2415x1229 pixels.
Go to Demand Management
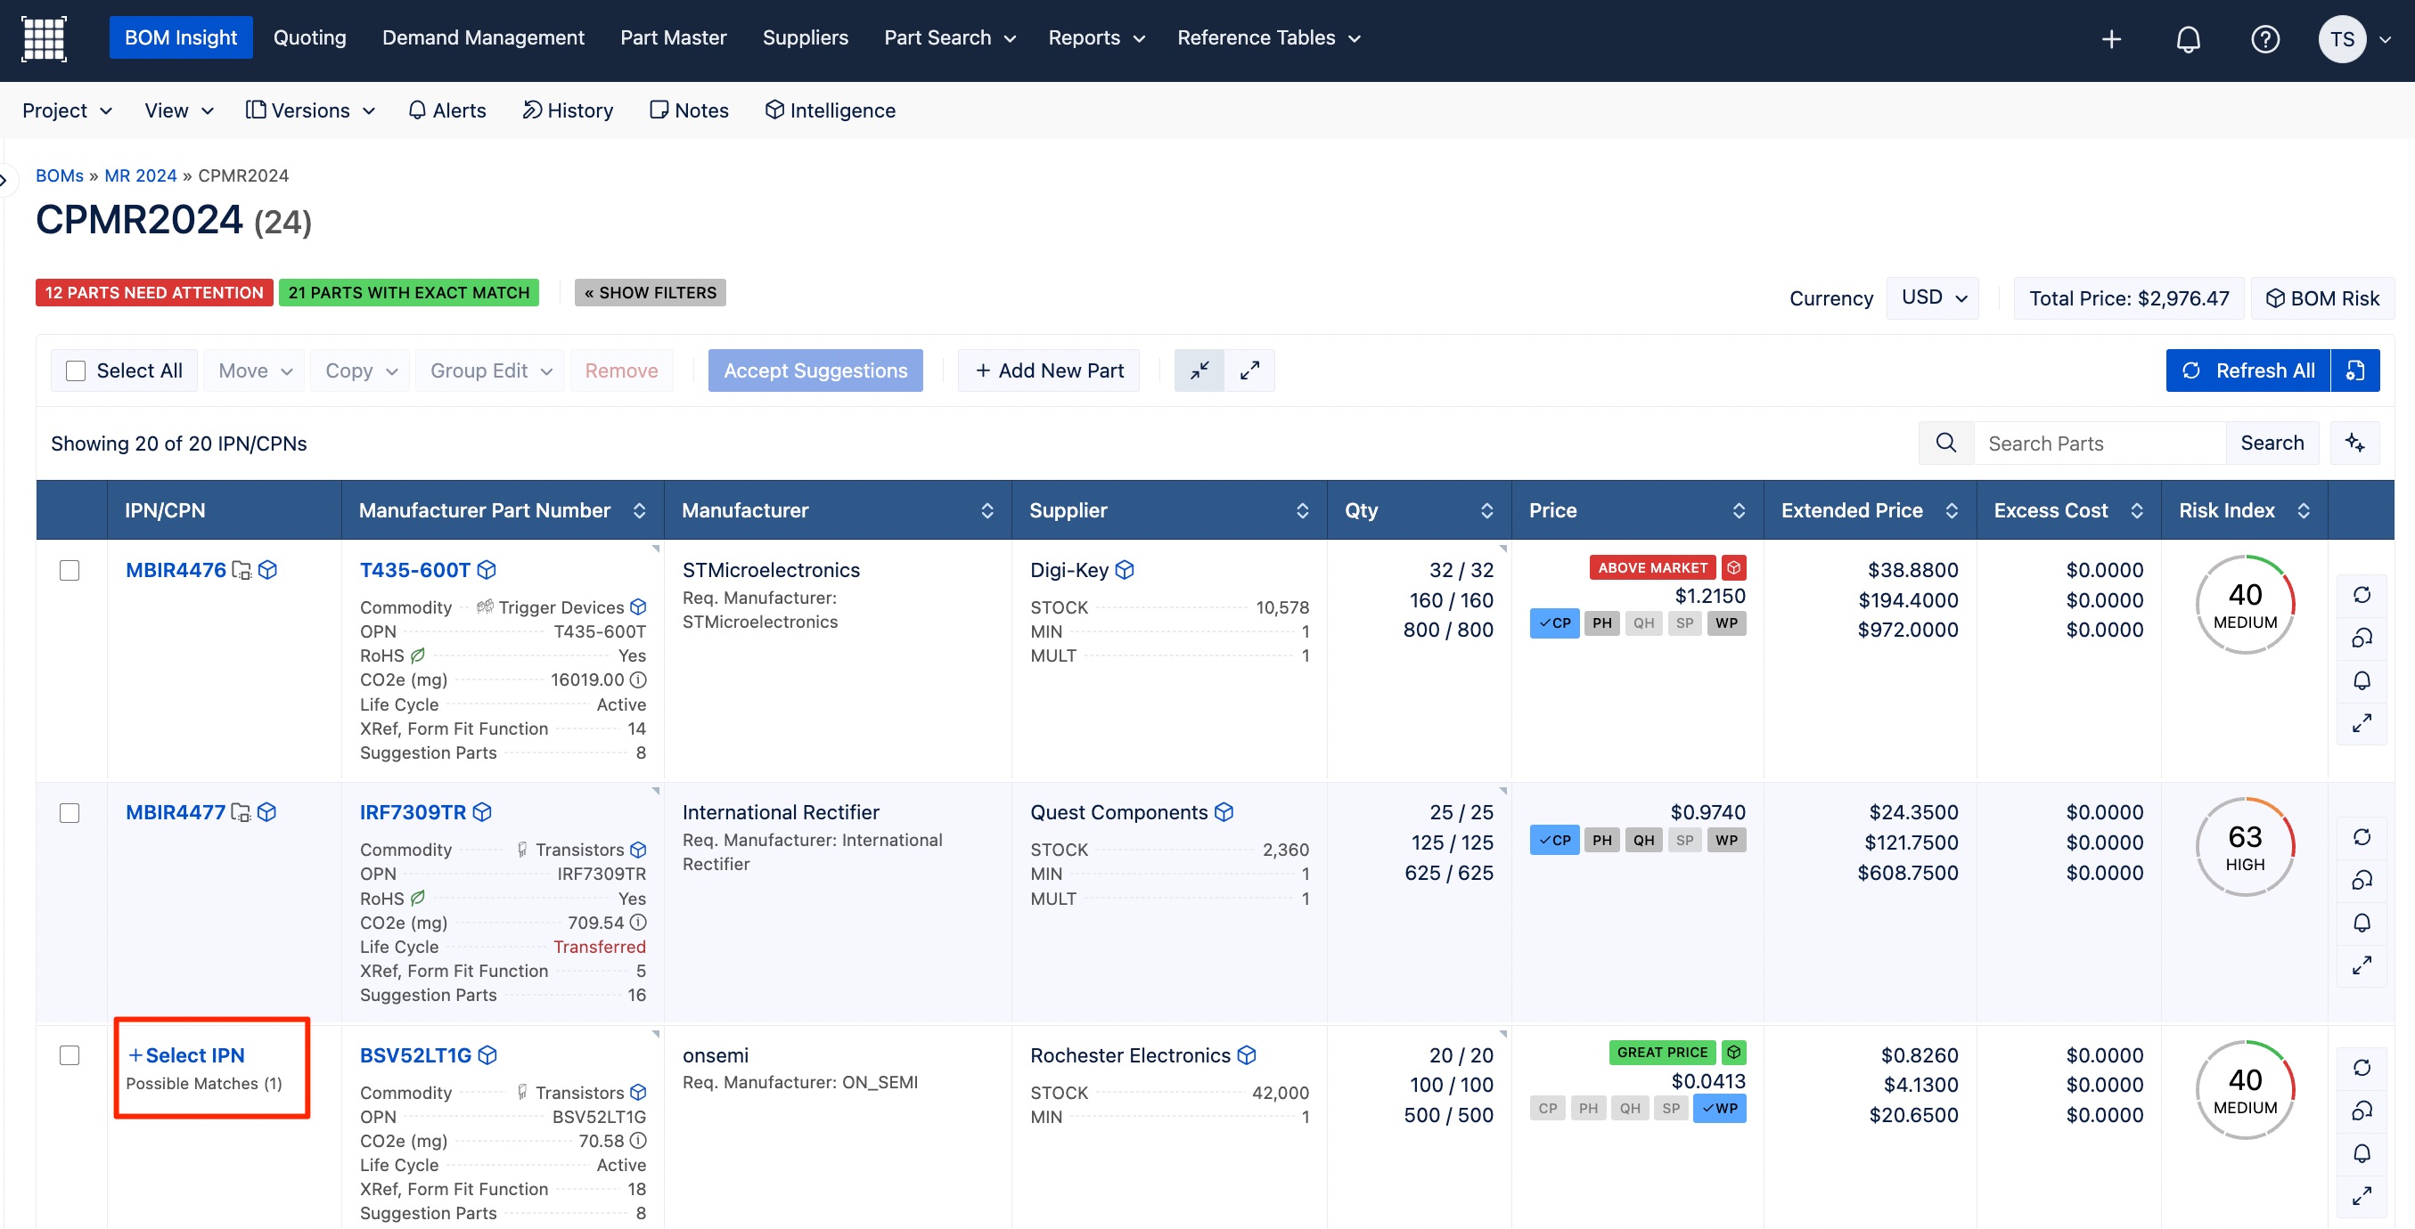coord(483,38)
